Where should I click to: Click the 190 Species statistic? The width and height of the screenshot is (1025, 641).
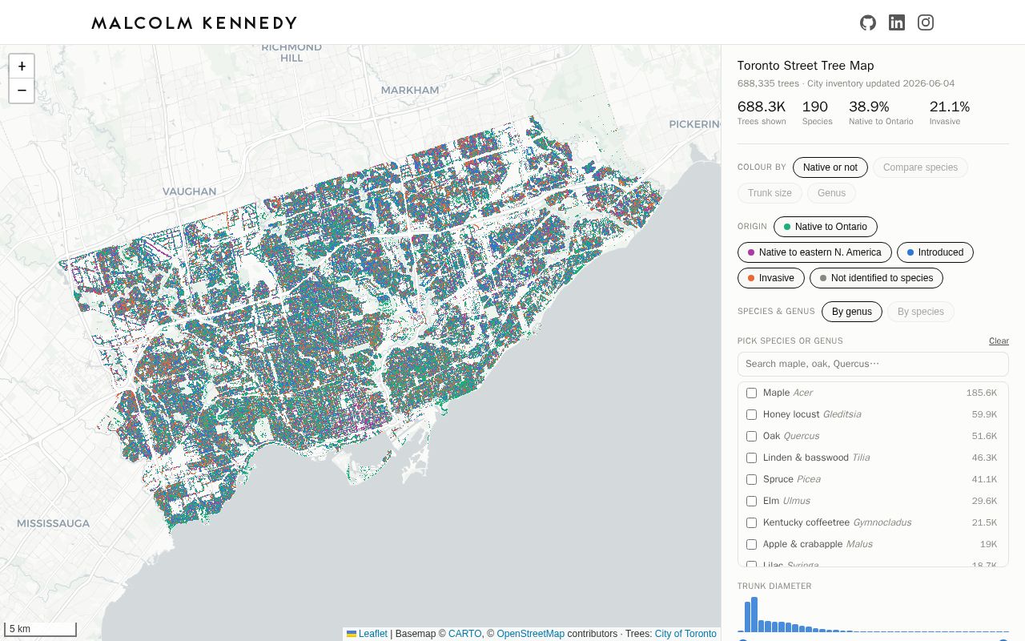tap(817, 112)
